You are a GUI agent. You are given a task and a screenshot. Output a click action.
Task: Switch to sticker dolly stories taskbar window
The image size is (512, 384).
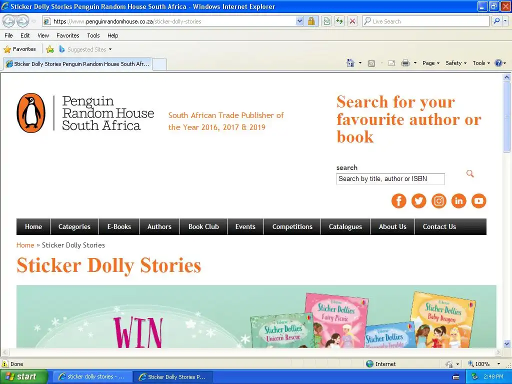(92, 377)
